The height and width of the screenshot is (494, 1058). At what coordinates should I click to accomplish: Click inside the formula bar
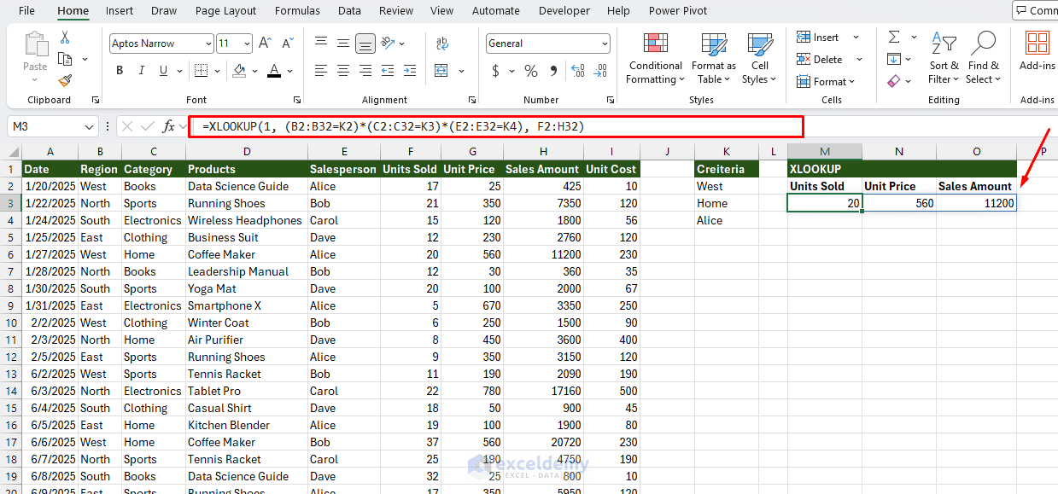[495, 126]
